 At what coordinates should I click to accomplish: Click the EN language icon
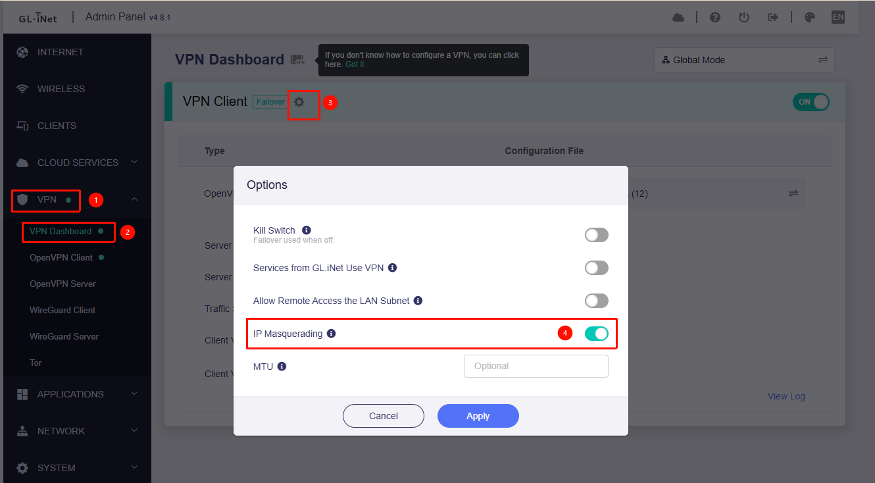(838, 18)
